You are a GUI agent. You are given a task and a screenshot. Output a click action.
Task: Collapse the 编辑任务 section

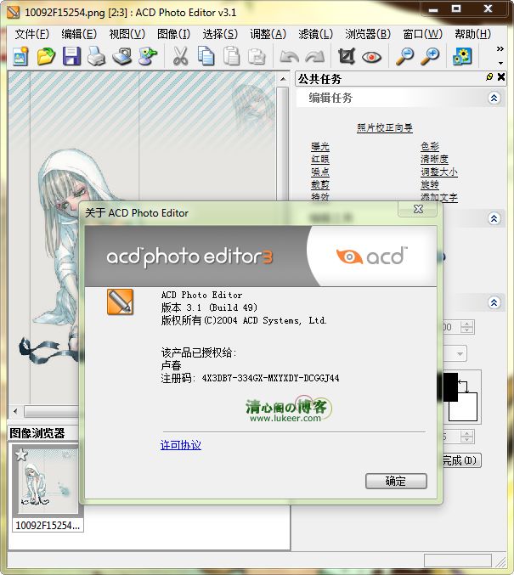tap(494, 98)
